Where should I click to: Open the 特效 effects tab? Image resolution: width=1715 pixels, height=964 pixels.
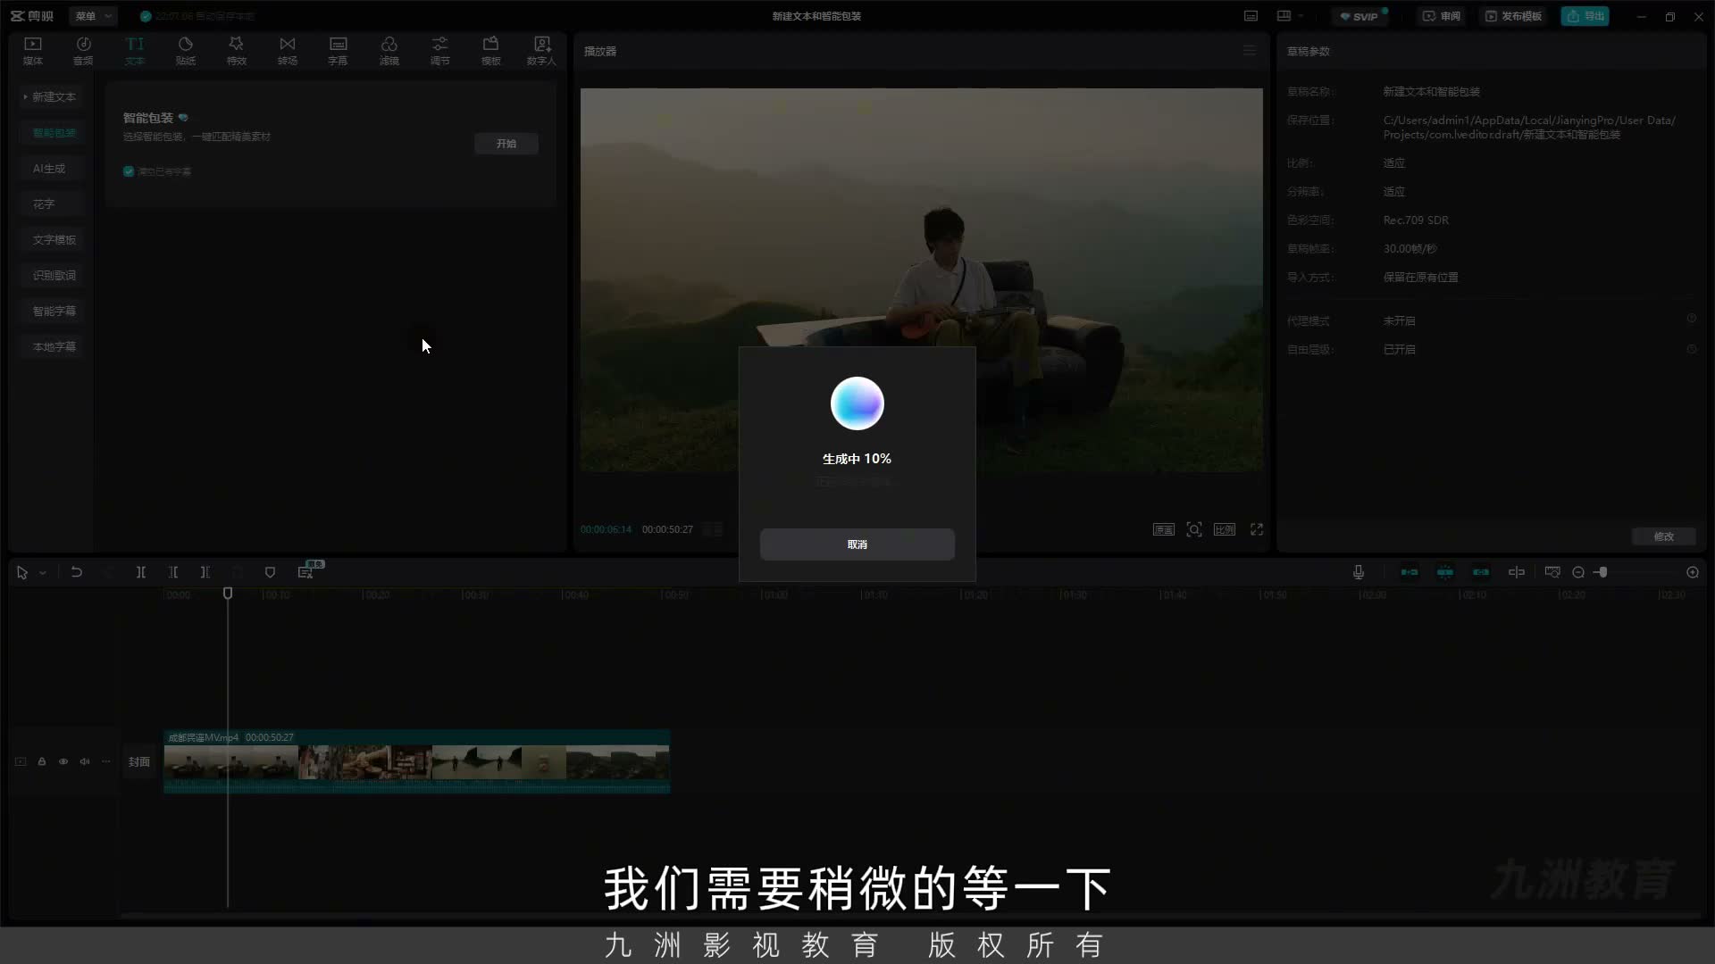[x=236, y=51]
